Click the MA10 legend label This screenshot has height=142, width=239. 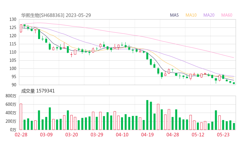click(x=191, y=15)
